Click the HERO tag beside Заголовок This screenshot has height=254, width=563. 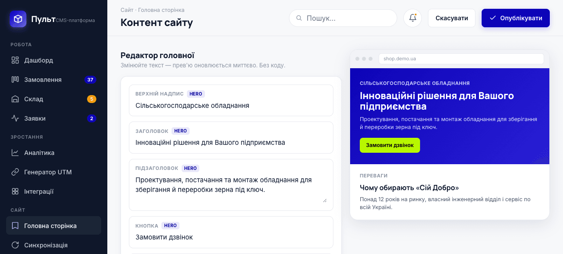coord(180,131)
